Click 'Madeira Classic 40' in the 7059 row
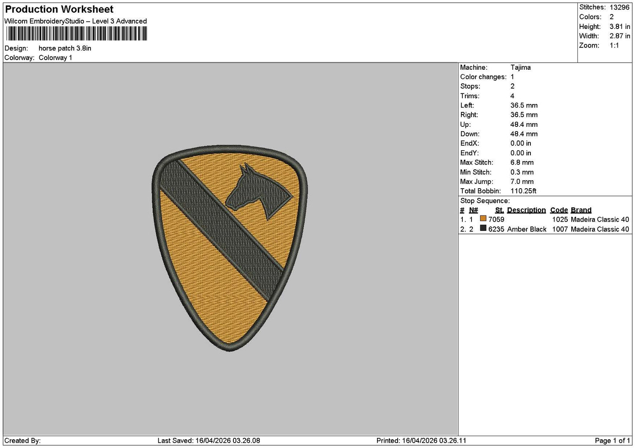Image resolution: width=635 pixels, height=448 pixels. (600, 219)
